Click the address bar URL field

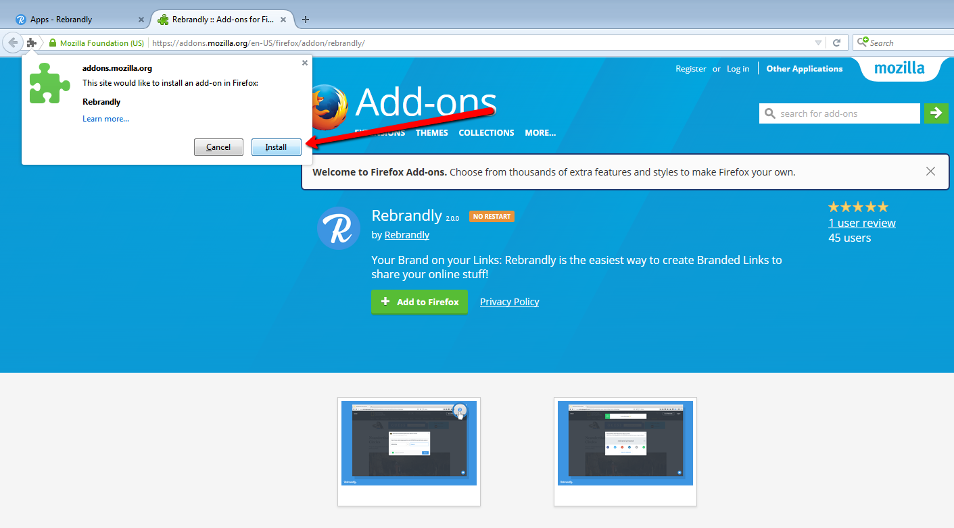click(480, 43)
